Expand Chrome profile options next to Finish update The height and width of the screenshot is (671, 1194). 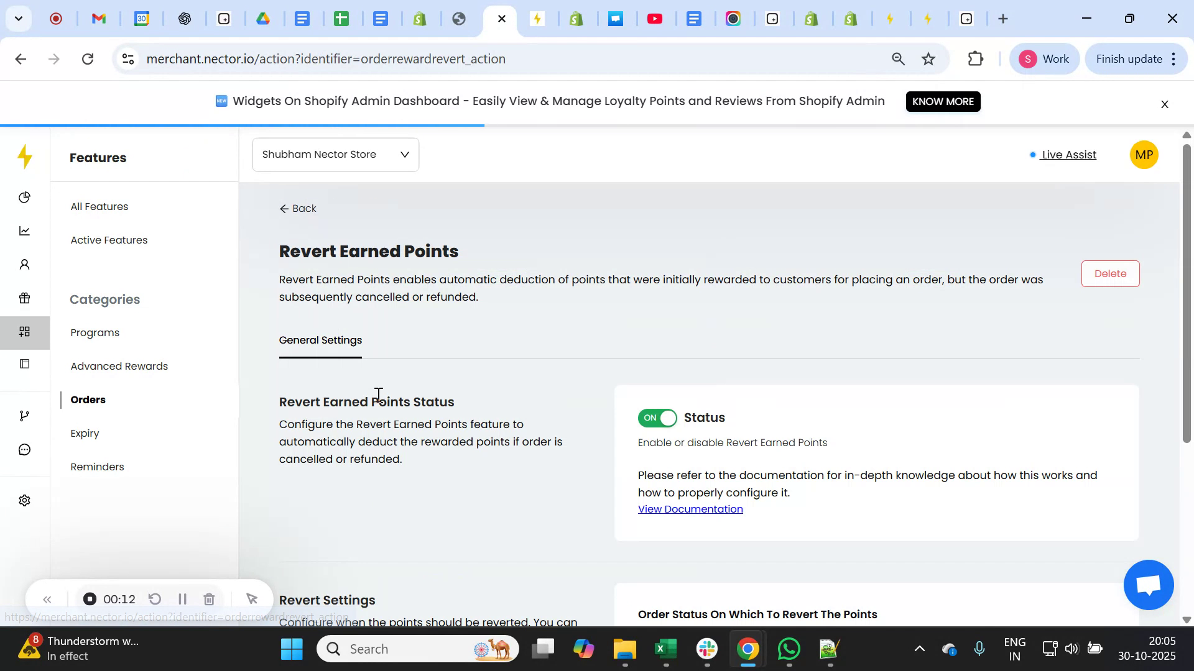[x=1173, y=58]
